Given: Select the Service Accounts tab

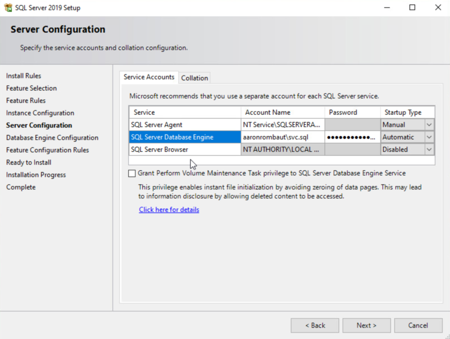Looking at the screenshot, I should pyautogui.click(x=149, y=77).
